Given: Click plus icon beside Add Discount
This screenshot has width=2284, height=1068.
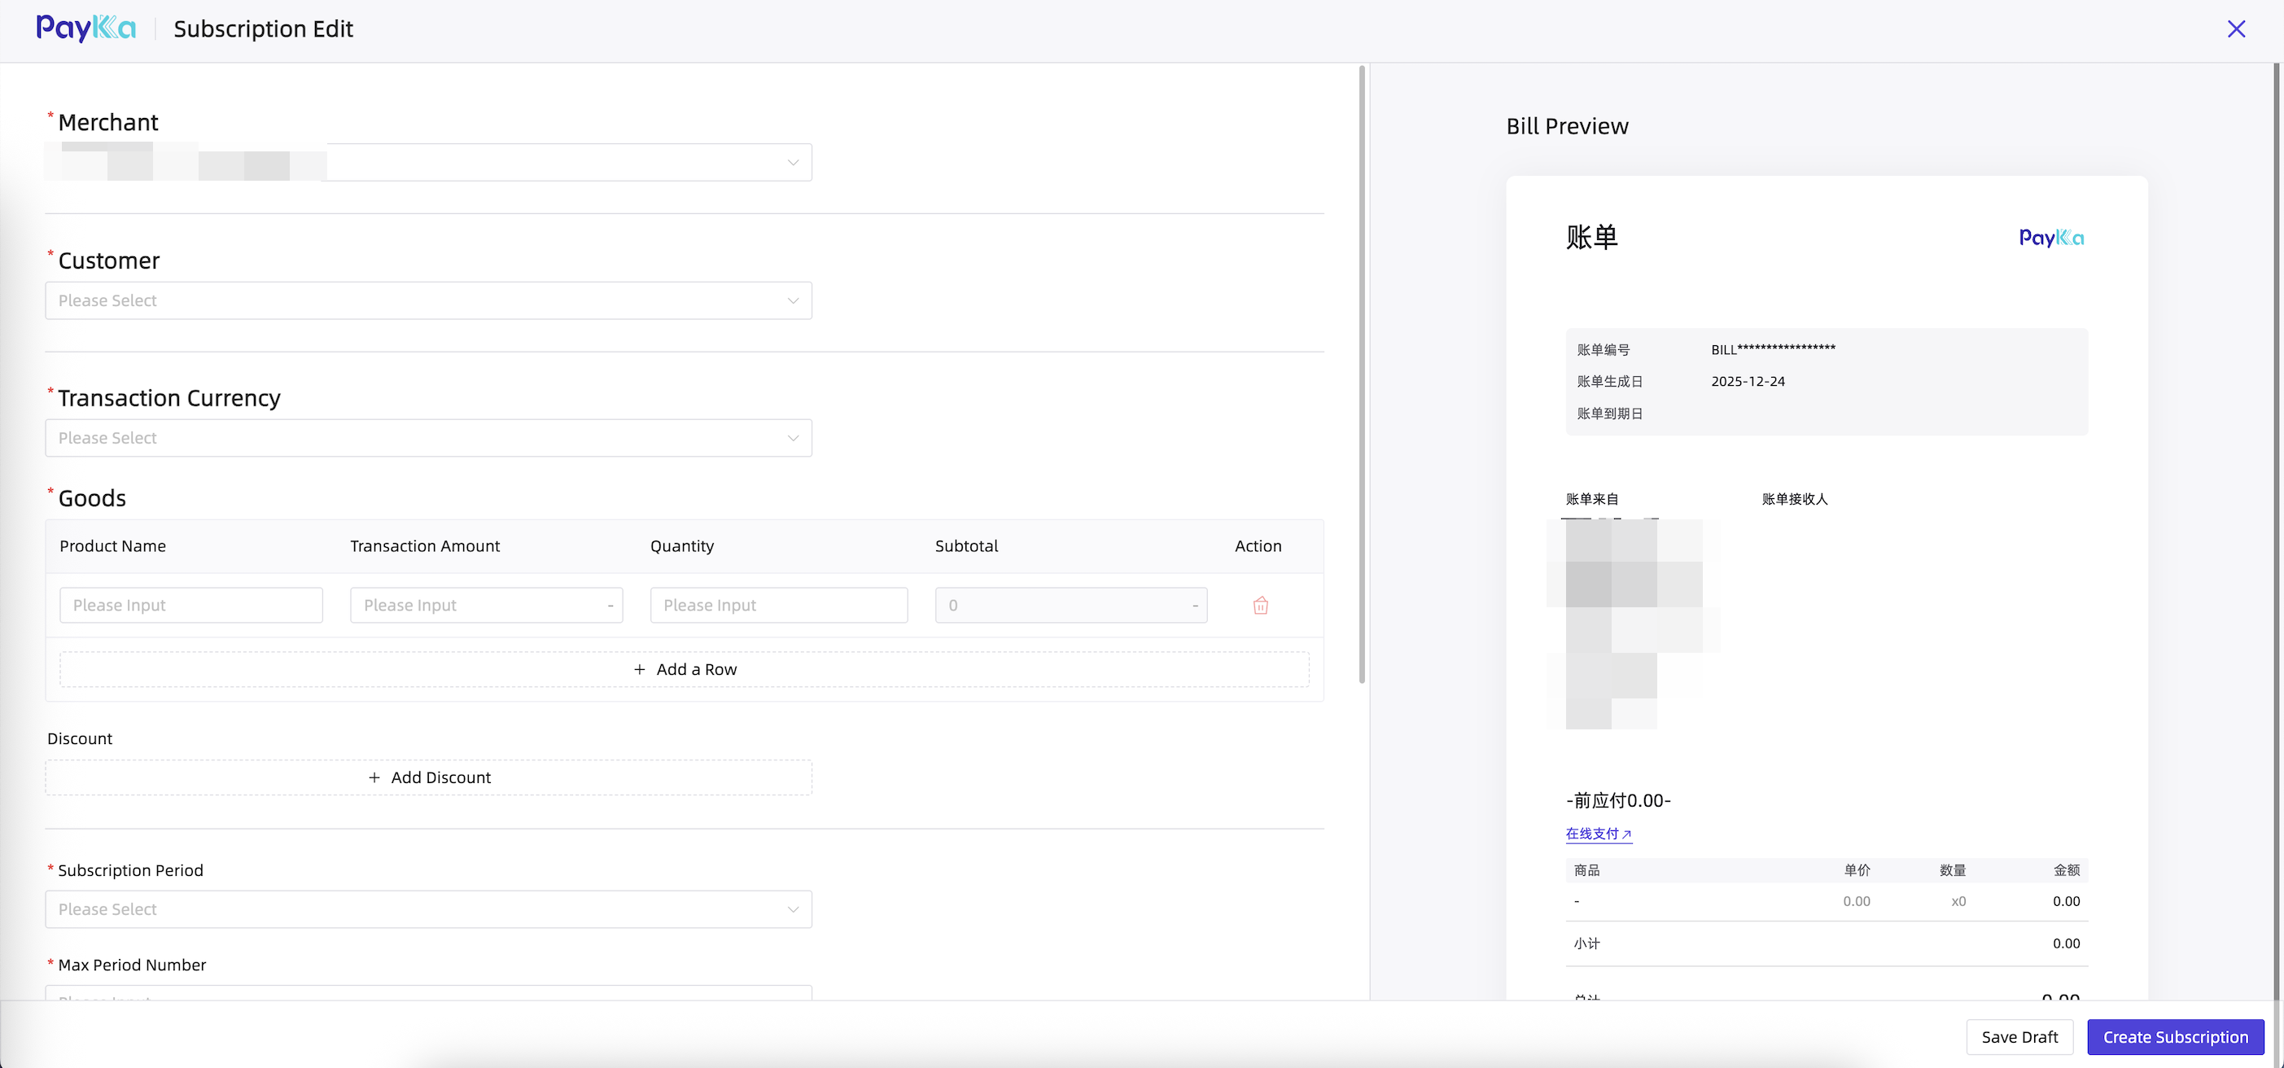Looking at the screenshot, I should click(374, 778).
